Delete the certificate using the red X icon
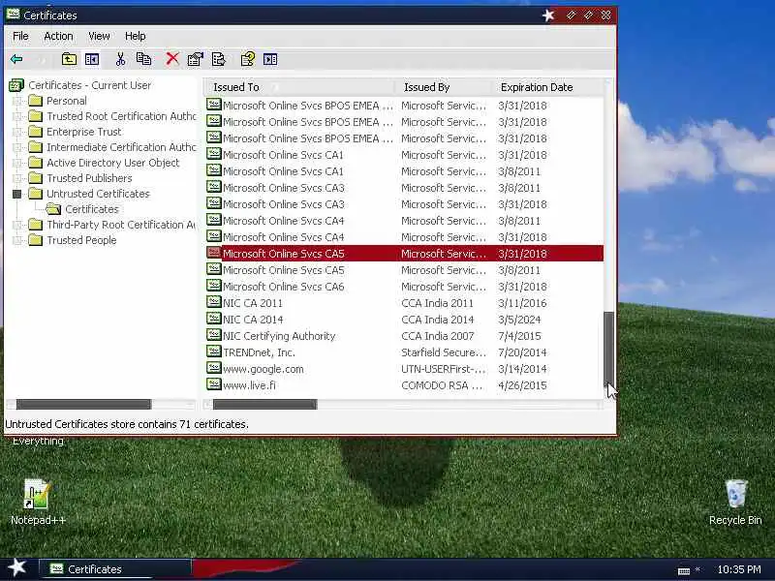 click(172, 59)
